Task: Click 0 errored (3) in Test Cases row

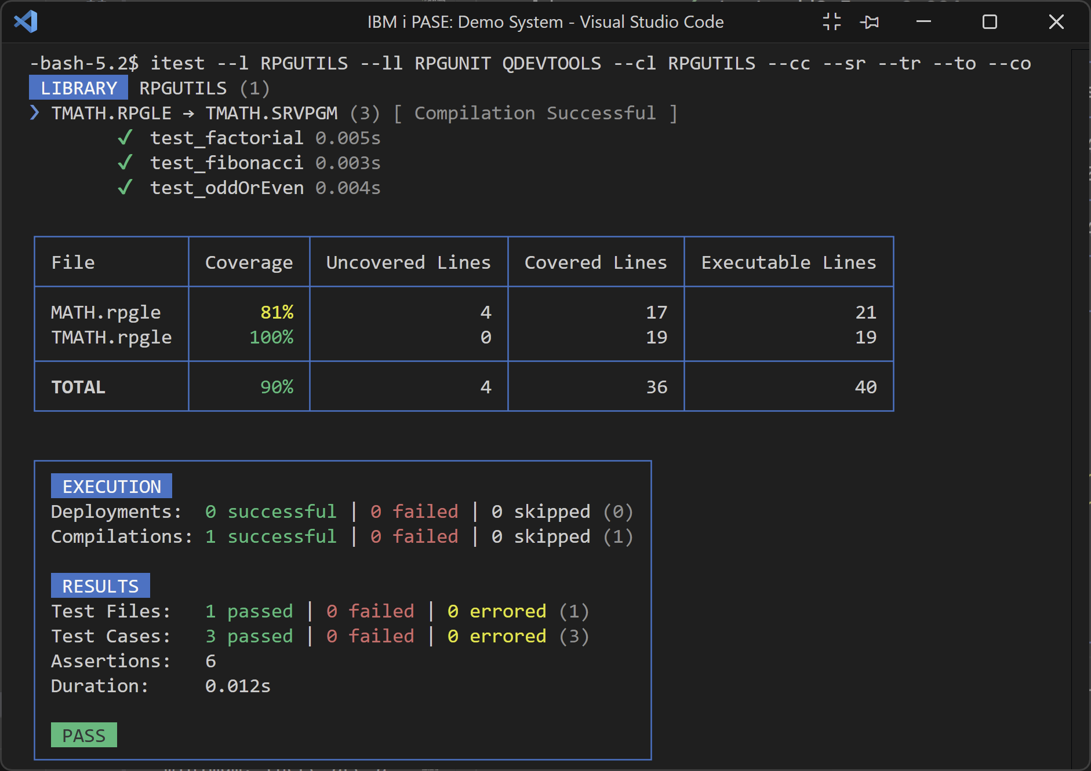Action: [519, 636]
